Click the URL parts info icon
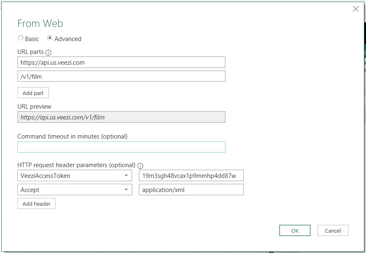366x253 pixels. [48, 52]
